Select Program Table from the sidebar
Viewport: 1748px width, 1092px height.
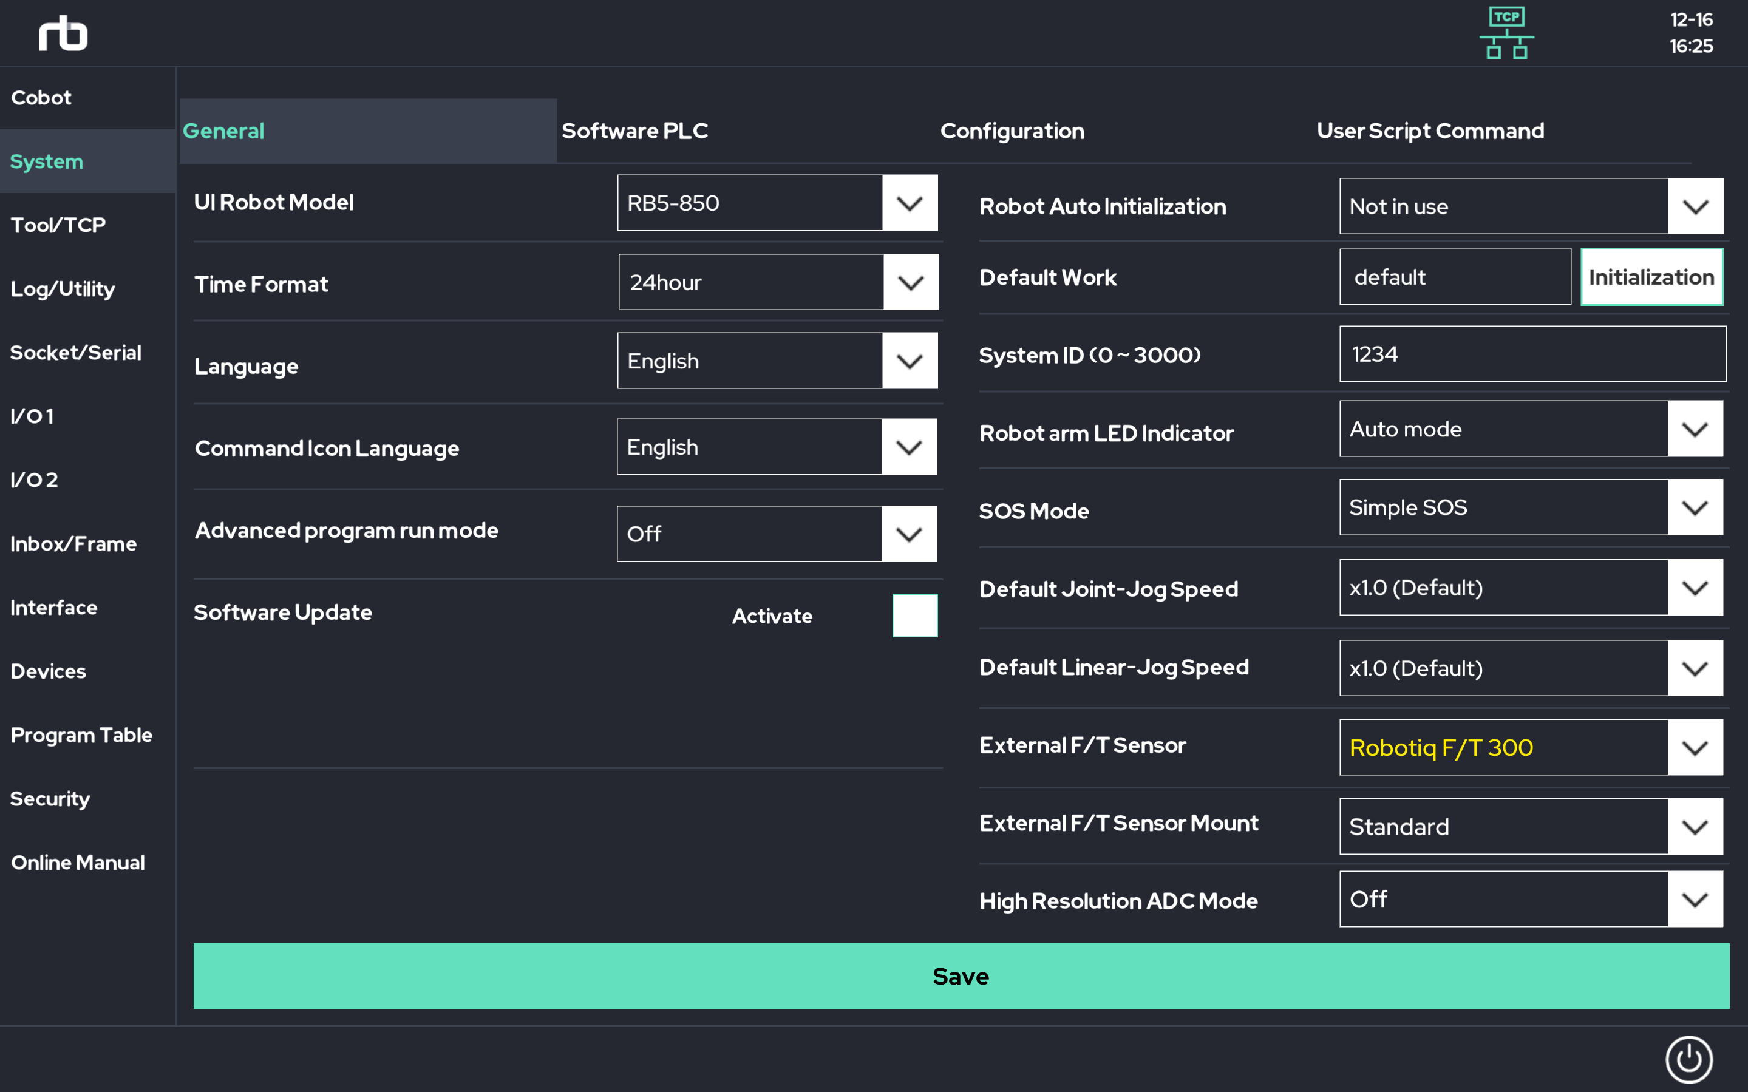81,735
